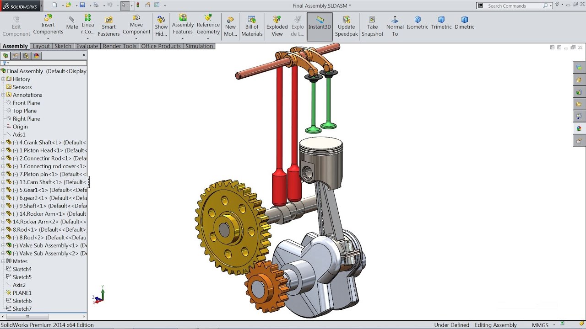Open the Help question mark menu

point(558,5)
